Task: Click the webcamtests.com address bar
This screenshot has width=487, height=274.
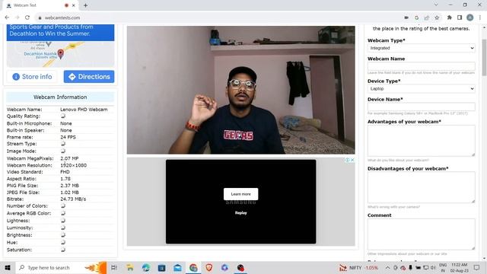Action: coord(218,18)
